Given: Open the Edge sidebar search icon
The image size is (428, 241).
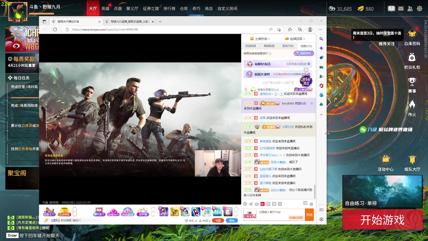Looking at the screenshot, I should (321, 39).
